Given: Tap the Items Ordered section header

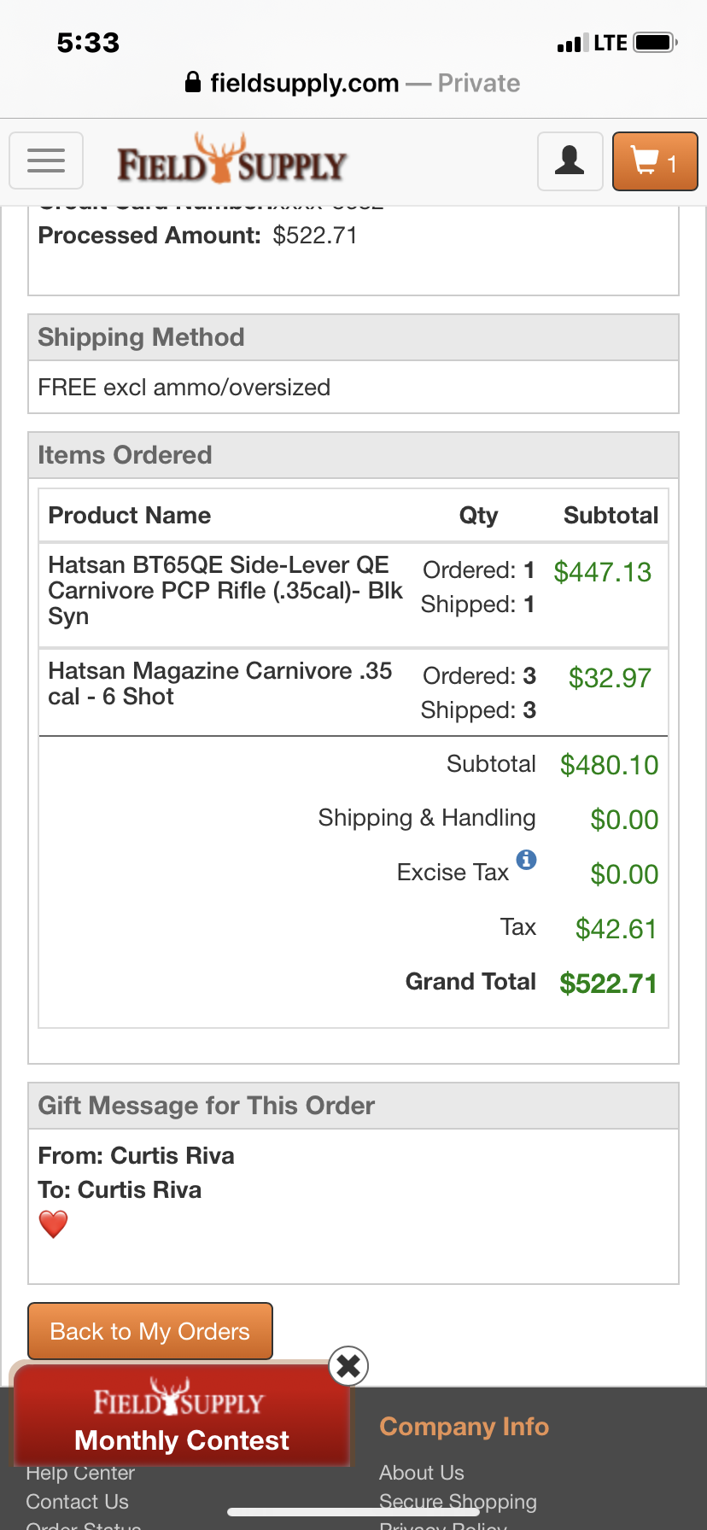Looking at the screenshot, I should point(353,455).
